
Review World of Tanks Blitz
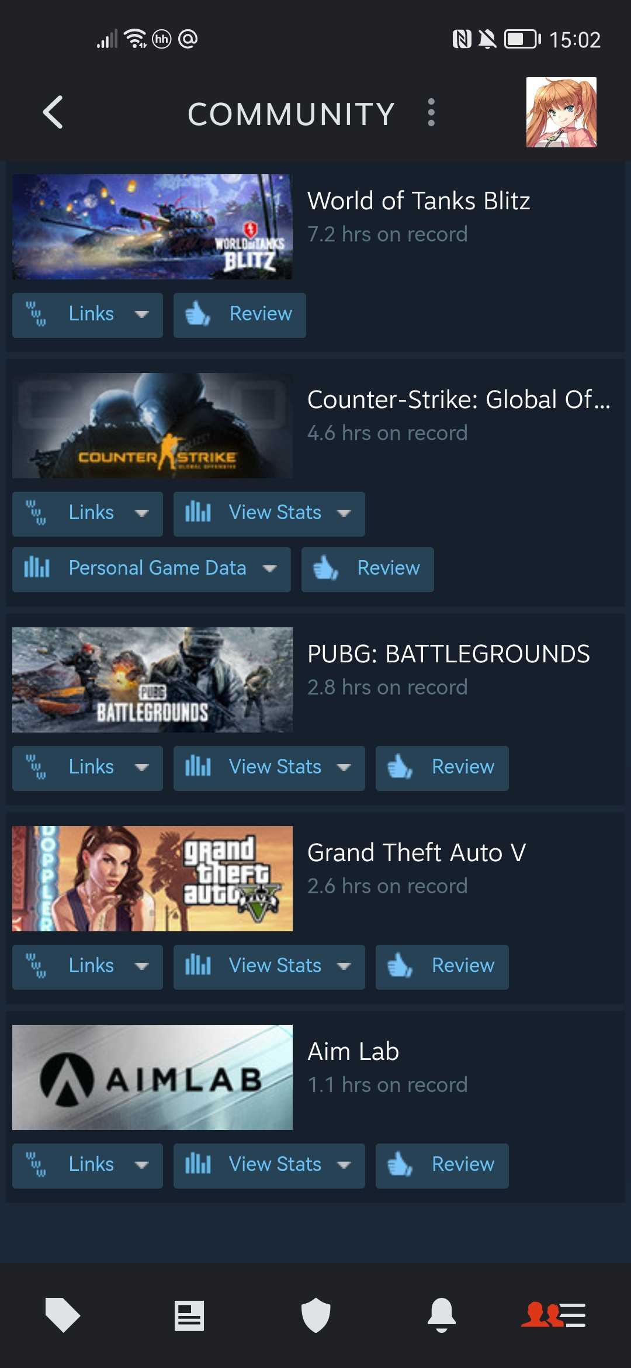(x=240, y=315)
